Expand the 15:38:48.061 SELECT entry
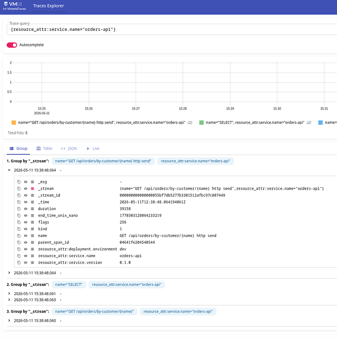337x339 pixels. [x=9, y=294]
